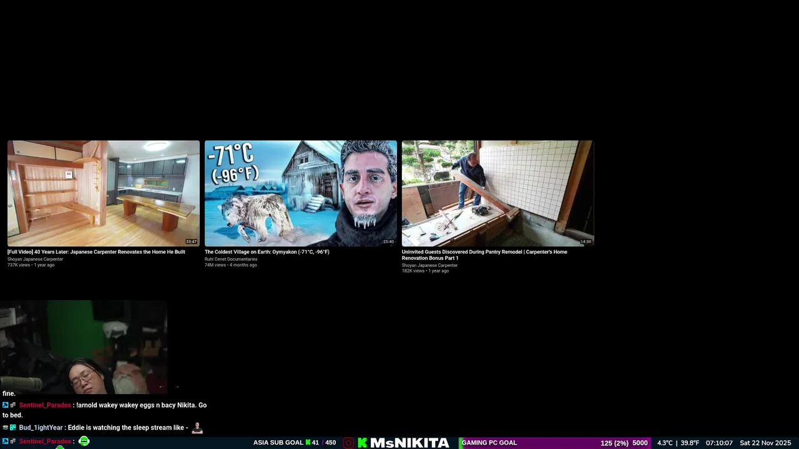The height and width of the screenshot is (449, 799).
Task: Click the Instagram icon in the bottom bar
Action: coord(348,443)
